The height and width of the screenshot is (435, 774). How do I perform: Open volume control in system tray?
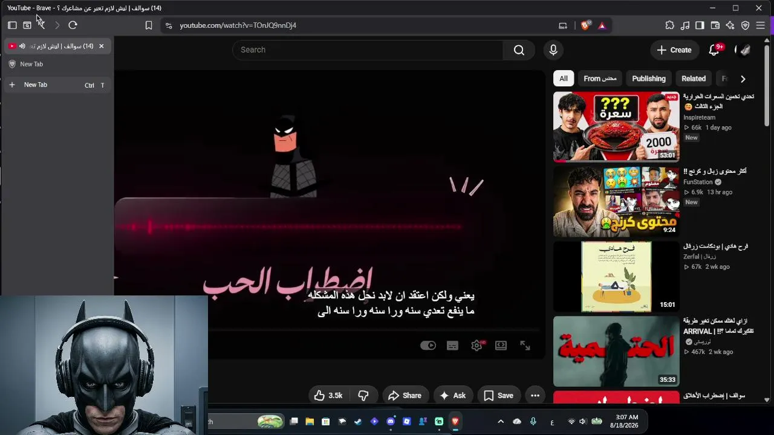pos(582,422)
